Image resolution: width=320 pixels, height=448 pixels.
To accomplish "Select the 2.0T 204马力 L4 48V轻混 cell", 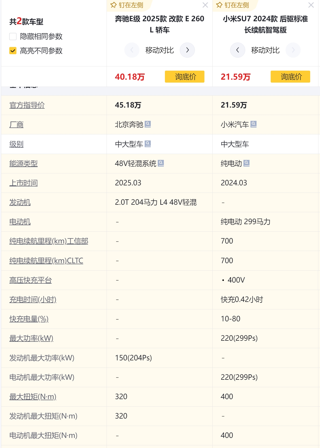I will [x=156, y=202].
